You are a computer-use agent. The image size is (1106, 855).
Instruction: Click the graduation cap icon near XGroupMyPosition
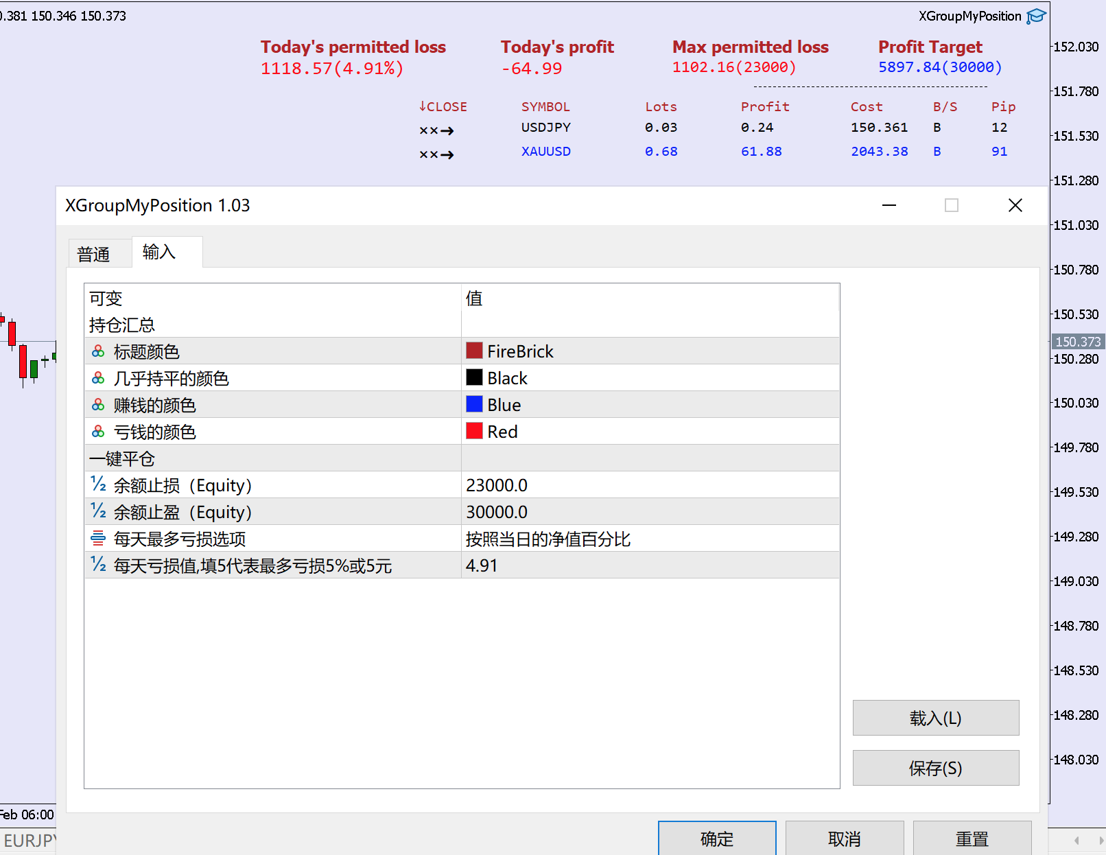pos(1036,16)
